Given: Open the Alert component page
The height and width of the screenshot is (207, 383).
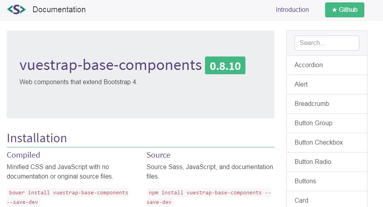Looking at the screenshot, I should tap(301, 85).
